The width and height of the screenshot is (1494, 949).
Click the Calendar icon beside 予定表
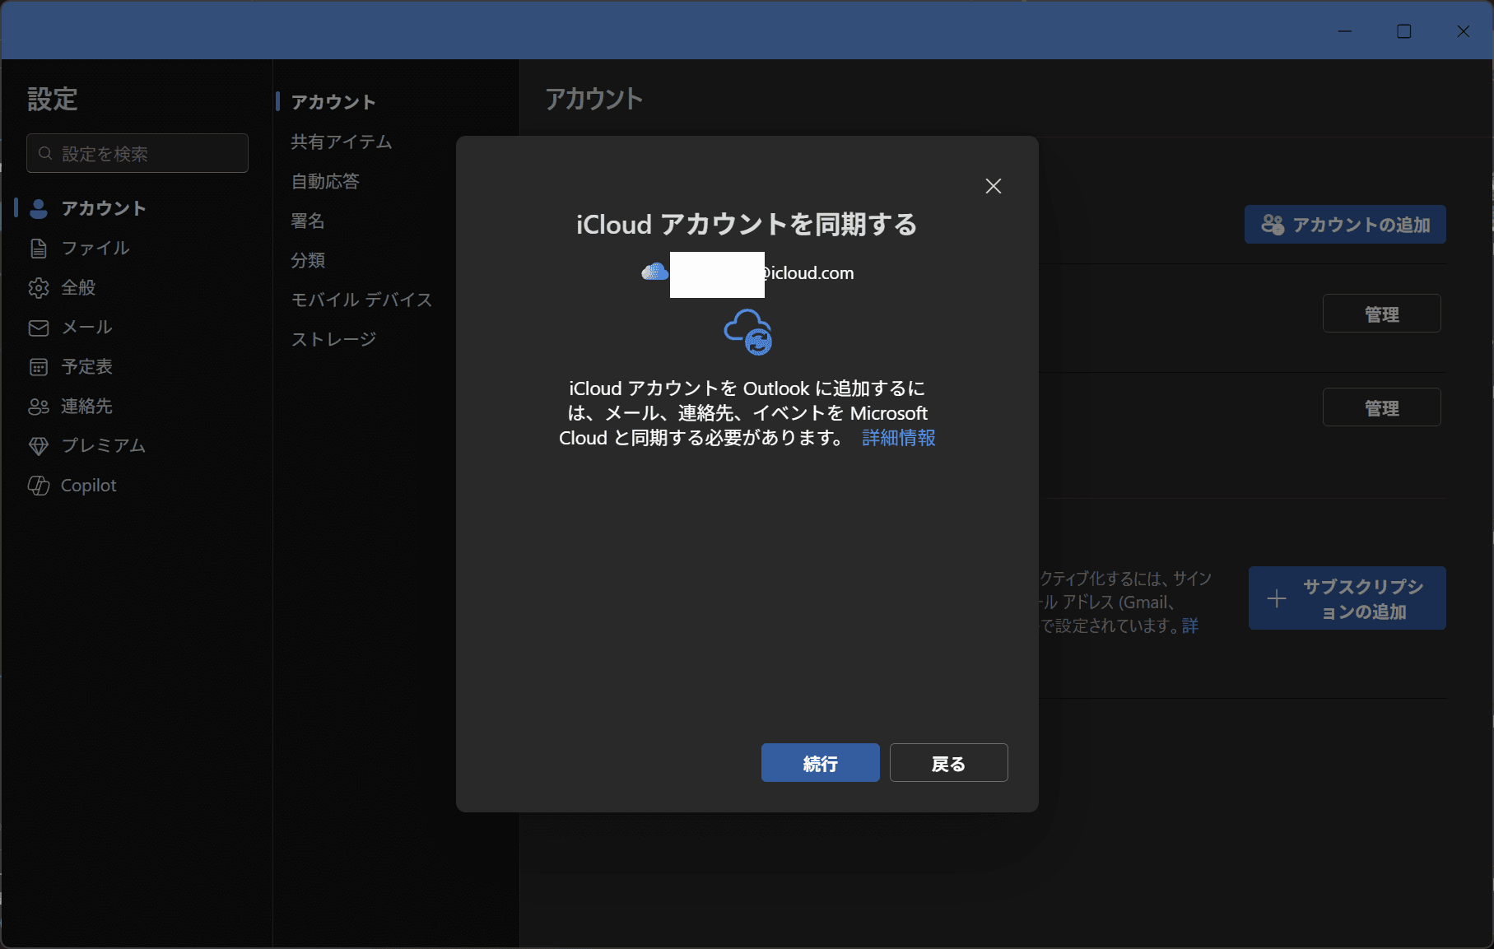[39, 367]
